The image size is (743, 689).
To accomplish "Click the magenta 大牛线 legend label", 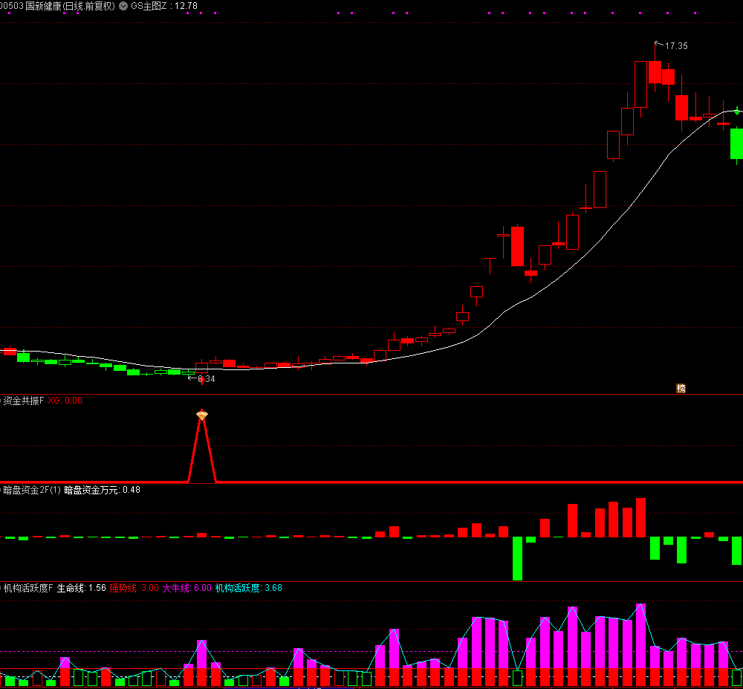I will 186,588.
